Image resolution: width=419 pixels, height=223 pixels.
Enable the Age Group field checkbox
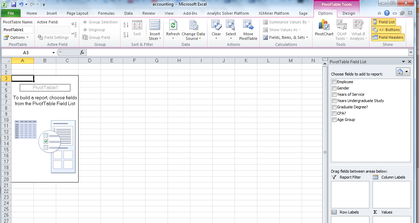(334, 120)
